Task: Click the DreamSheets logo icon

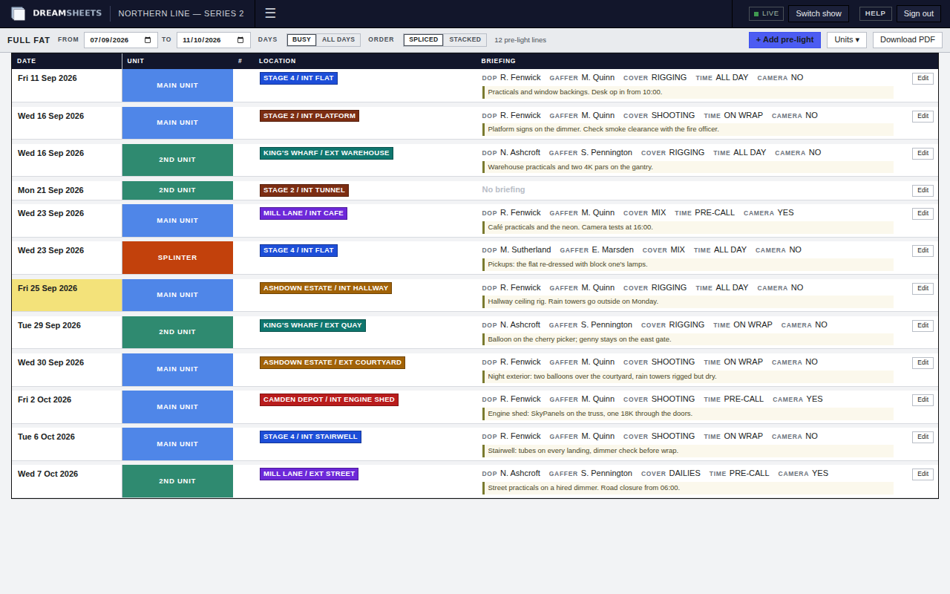Action: [x=18, y=13]
